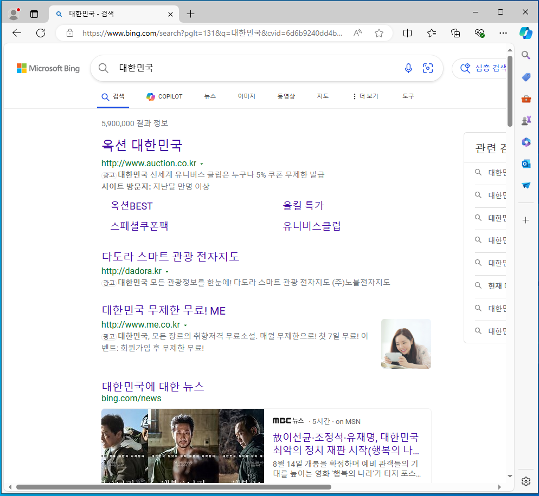Refresh the current page

pos(41,33)
